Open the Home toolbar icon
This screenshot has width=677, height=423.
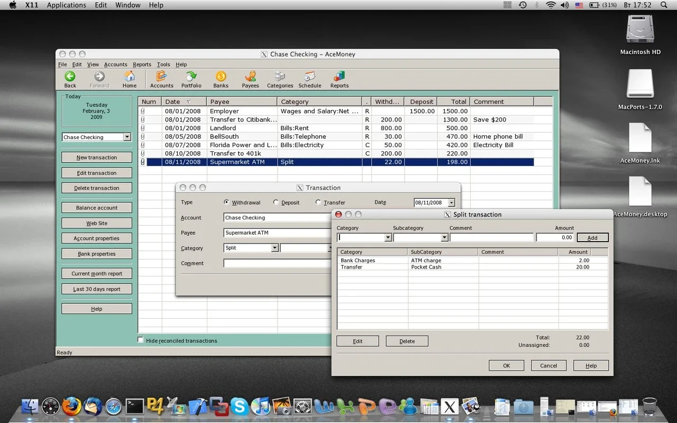pos(130,79)
